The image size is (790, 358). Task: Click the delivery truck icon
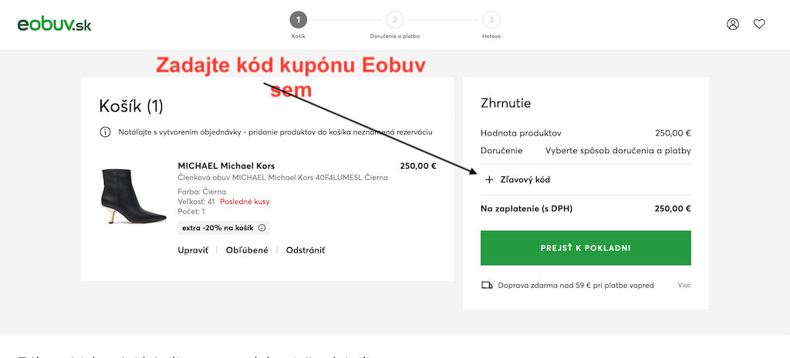pyautogui.click(x=487, y=285)
